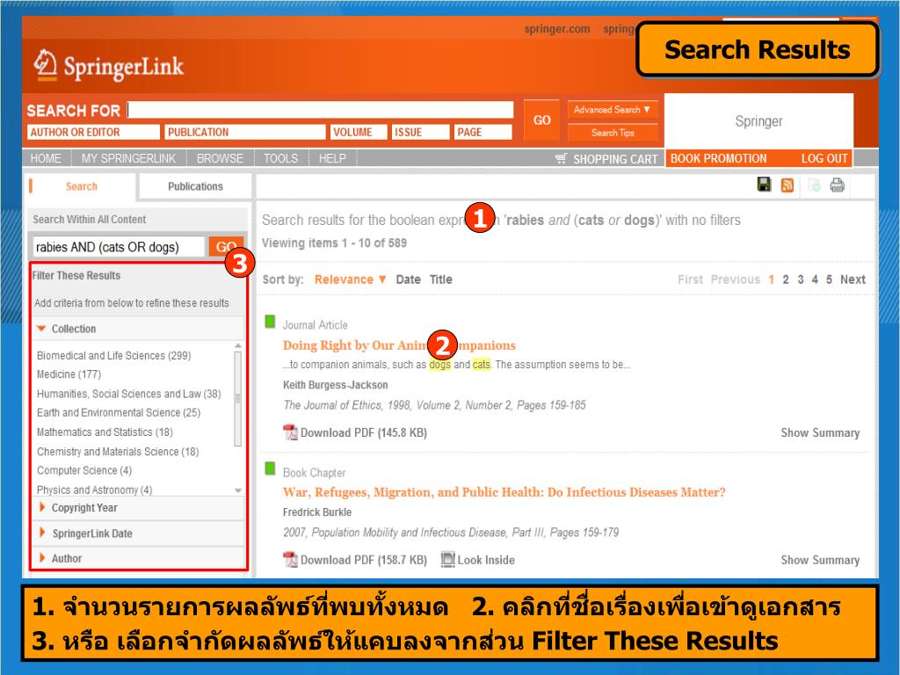Sort results by Date
This screenshot has width=900, height=675.
pos(408,279)
